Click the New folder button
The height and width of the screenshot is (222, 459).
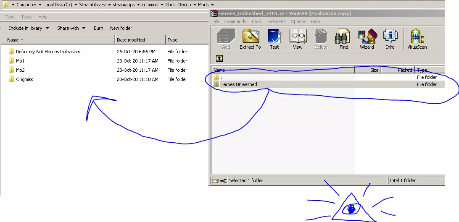[x=121, y=28]
